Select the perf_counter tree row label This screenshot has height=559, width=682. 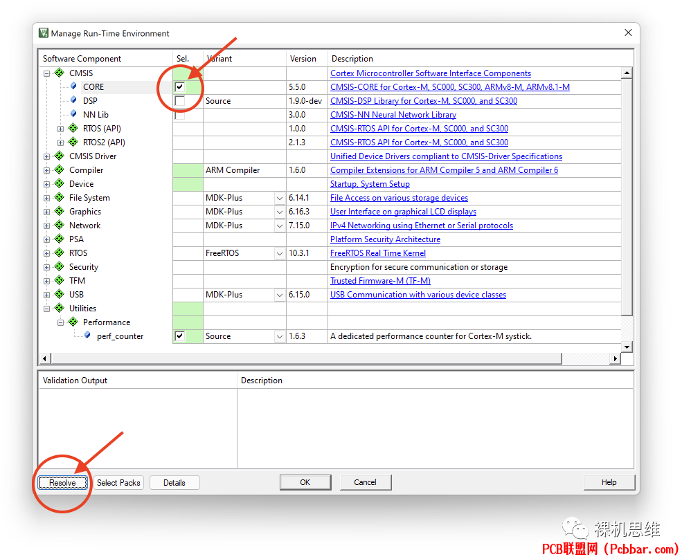coord(120,336)
